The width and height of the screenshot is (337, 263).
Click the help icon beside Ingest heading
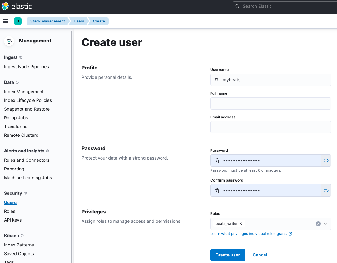21,57
